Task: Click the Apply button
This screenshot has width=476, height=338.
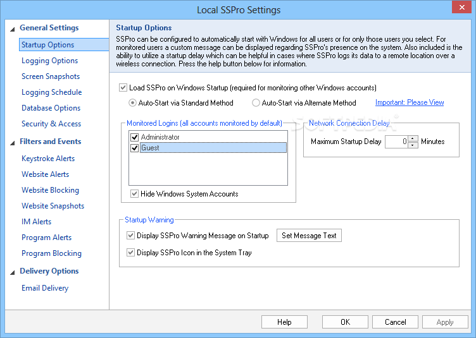Action: (445, 322)
